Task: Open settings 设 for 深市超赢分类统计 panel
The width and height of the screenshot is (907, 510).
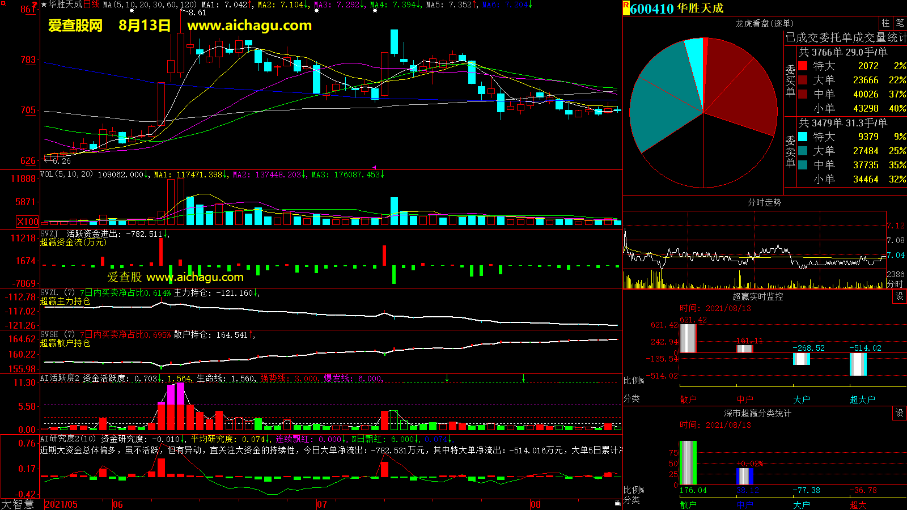Action: coord(899,413)
